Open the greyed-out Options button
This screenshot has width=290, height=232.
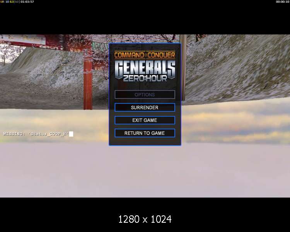coord(145,94)
